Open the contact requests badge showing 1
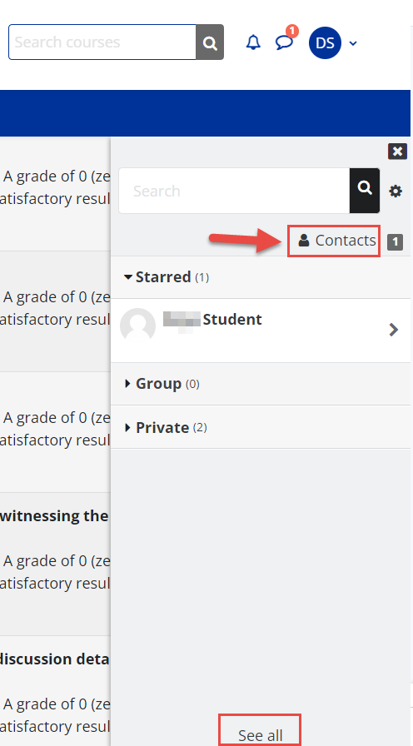Image resolution: width=413 pixels, height=746 pixels. [x=395, y=242]
